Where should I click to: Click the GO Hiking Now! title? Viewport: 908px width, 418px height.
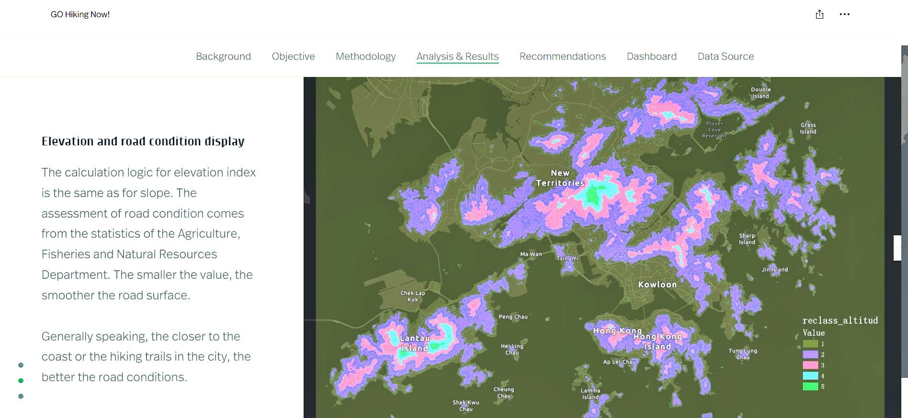click(x=80, y=14)
